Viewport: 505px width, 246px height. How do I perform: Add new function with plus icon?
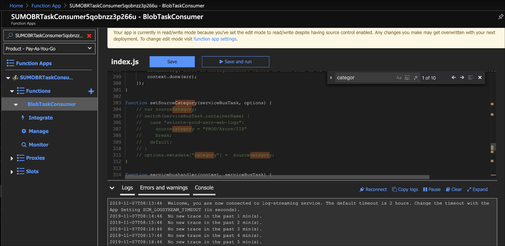[91, 91]
